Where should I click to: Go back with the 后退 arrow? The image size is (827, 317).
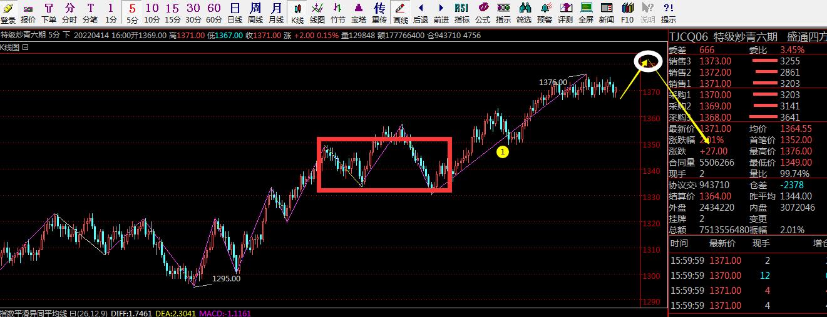(x=421, y=13)
